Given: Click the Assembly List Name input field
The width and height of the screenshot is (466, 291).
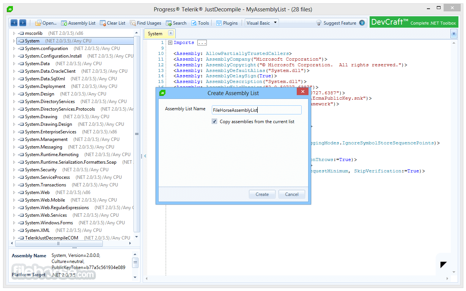Looking at the screenshot, I should point(257,110).
